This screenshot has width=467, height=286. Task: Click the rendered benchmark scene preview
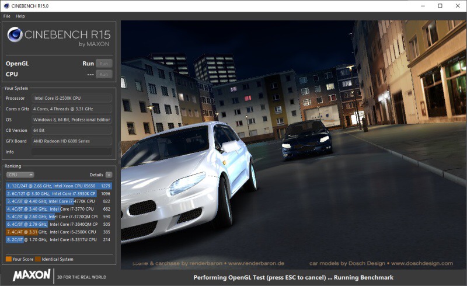click(x=294, y=145)
